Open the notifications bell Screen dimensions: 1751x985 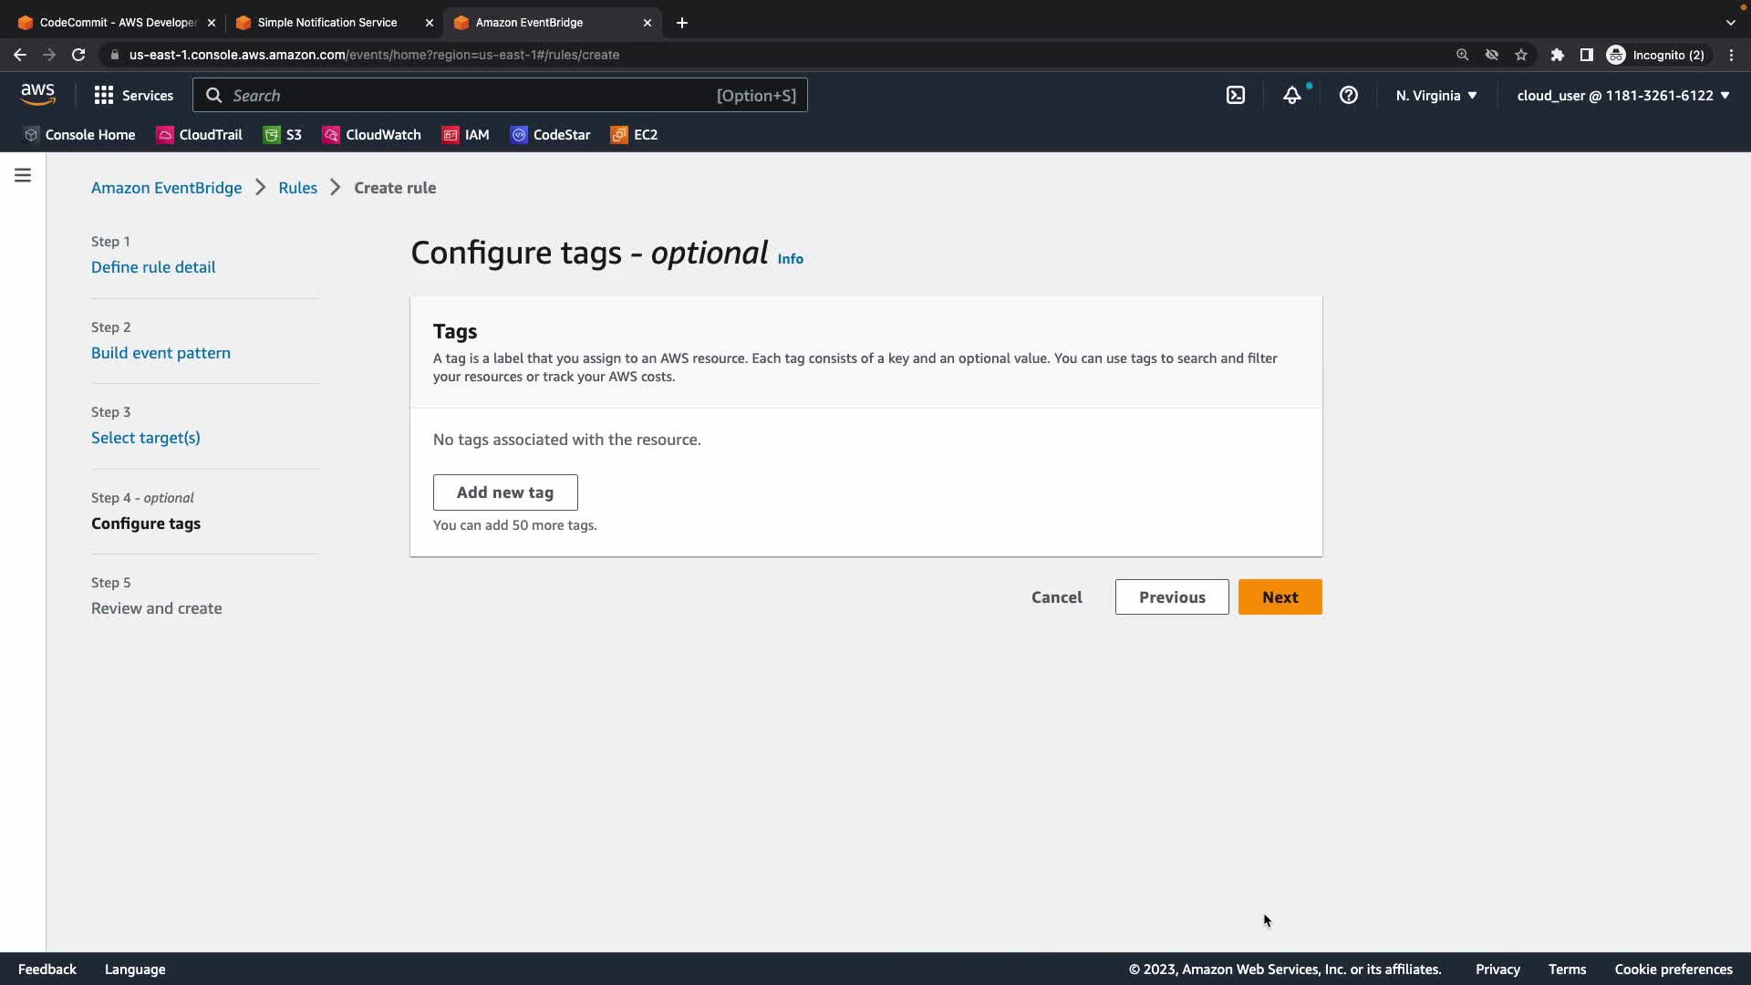(1292, 95)
